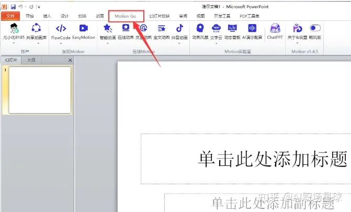This screenshot has width=351, height=212.
Task: Choose the 全文动画 full-text animation icon
Action: [x=162, y=28]
